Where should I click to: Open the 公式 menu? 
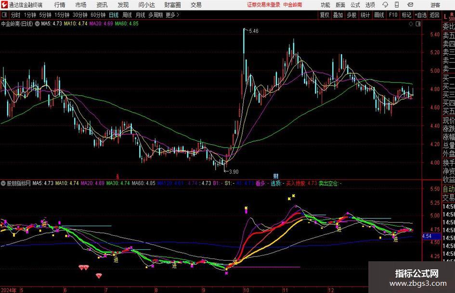tap(355, 5)
